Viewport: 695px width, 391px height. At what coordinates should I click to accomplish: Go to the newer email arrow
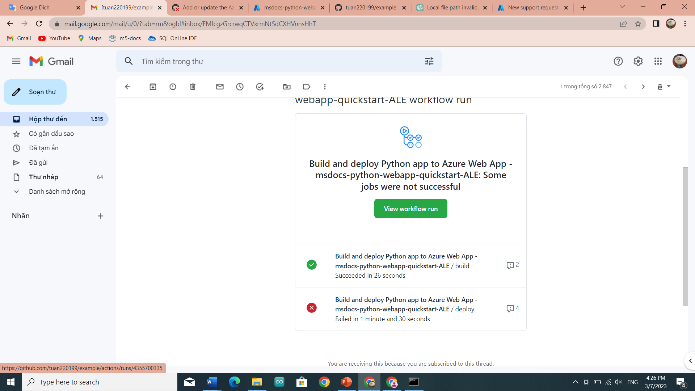coord(625,87)
